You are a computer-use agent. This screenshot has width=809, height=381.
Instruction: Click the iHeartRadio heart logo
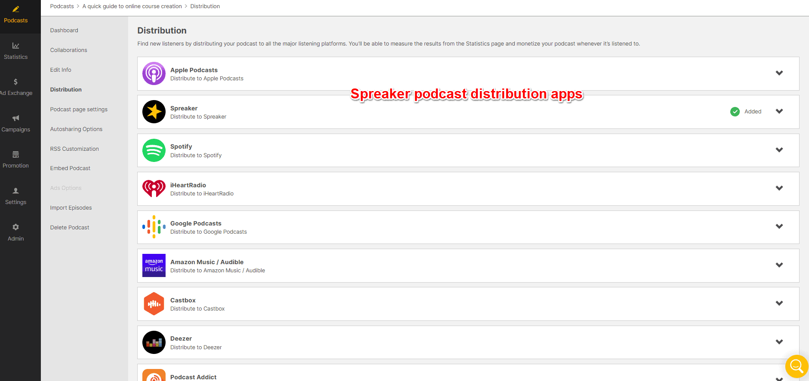pyautogui.click(x=154, y=189)
